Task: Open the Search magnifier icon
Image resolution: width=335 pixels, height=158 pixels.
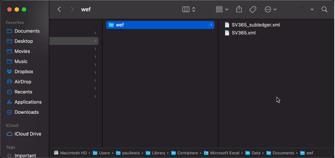Action: tap(324, 10)
